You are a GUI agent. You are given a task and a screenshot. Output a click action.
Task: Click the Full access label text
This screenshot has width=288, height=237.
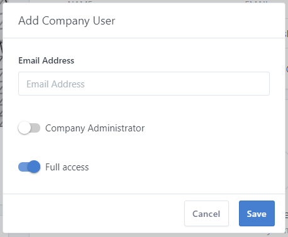point(67,167)
